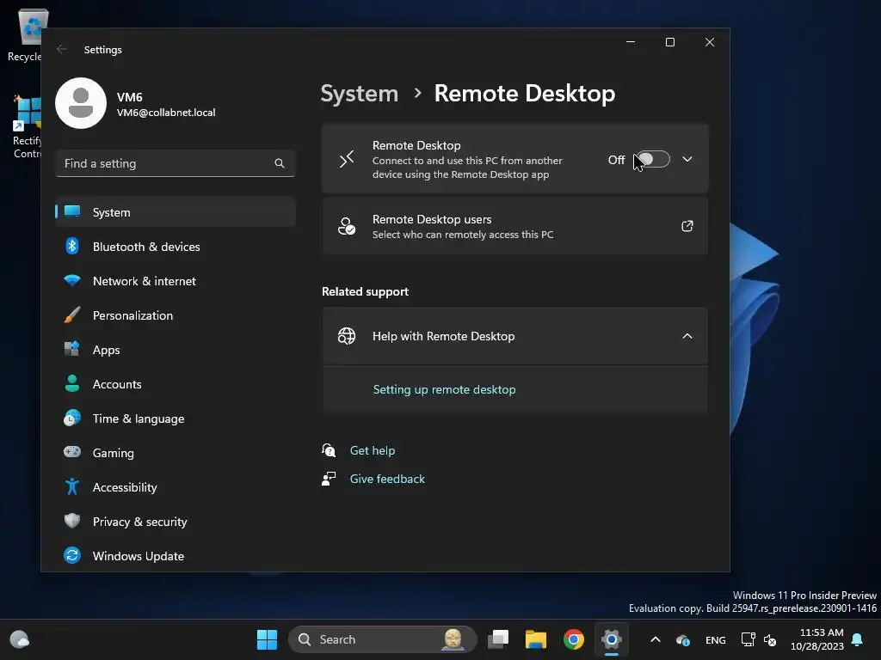Viewport: 881px width, 660px height.
Task: Click the Settings gear on the taskbar
Action: (x=612, y=639)
